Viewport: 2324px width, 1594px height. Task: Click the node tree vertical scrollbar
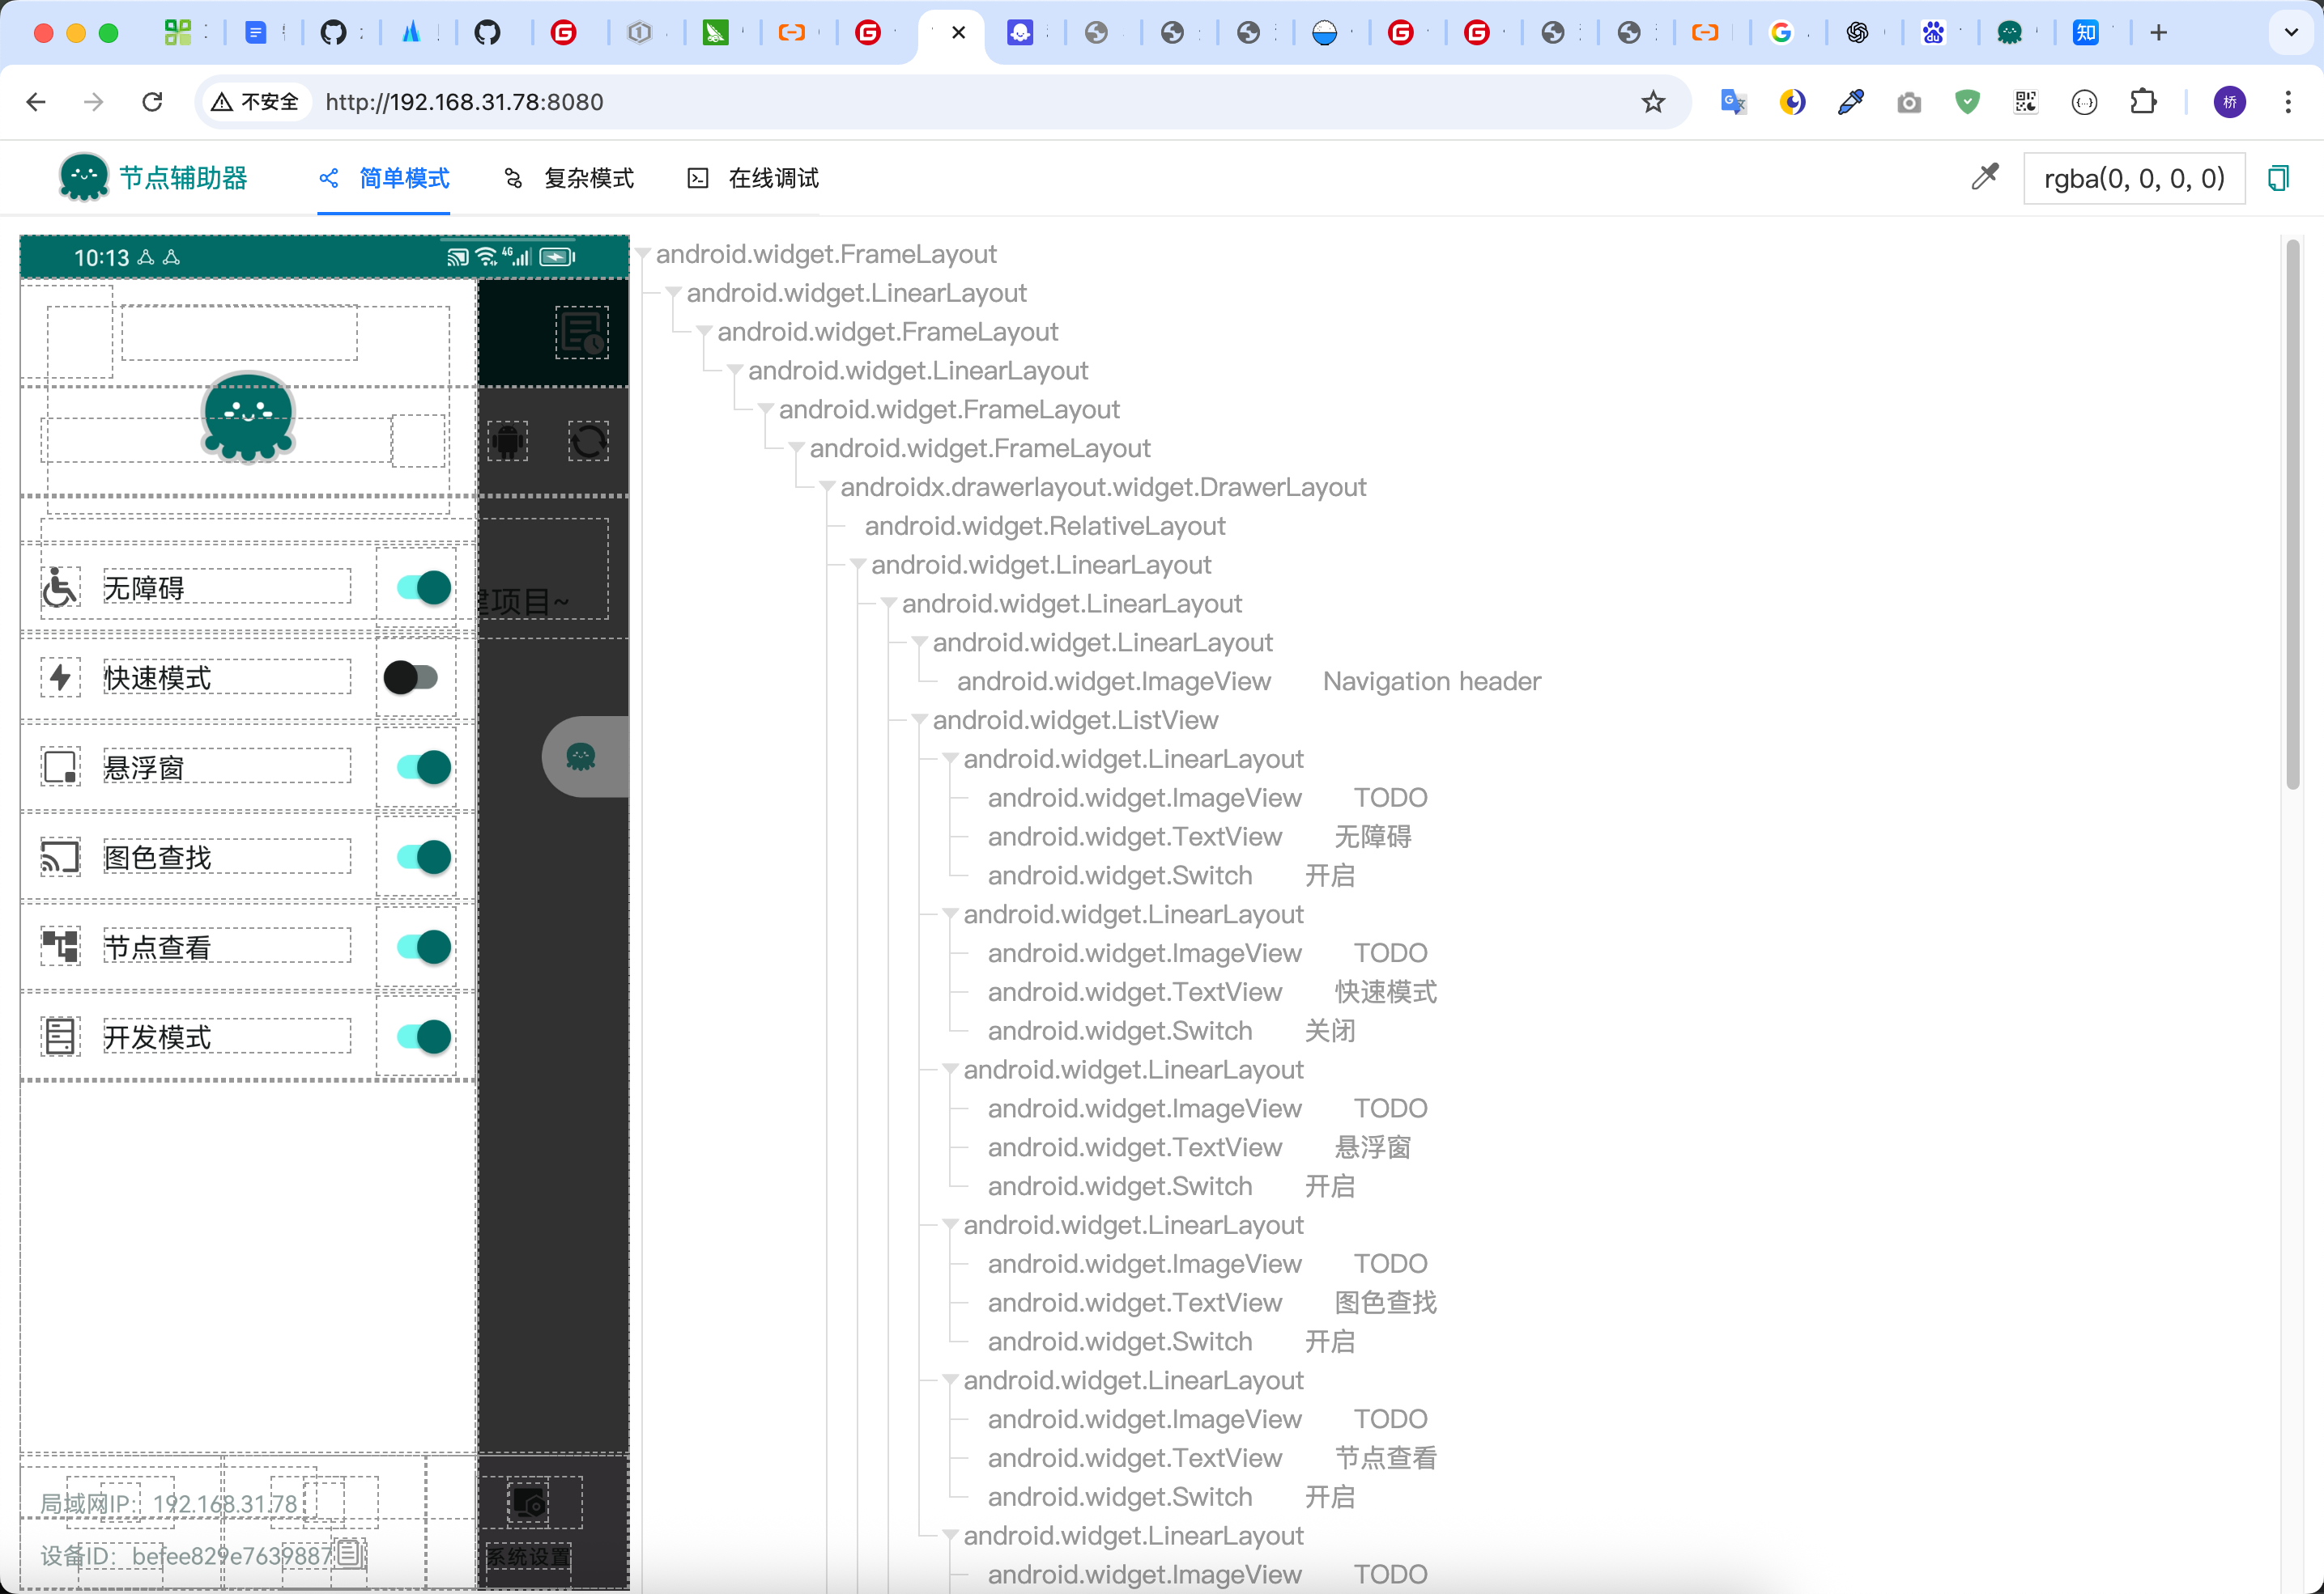[x=2293, y=515]
